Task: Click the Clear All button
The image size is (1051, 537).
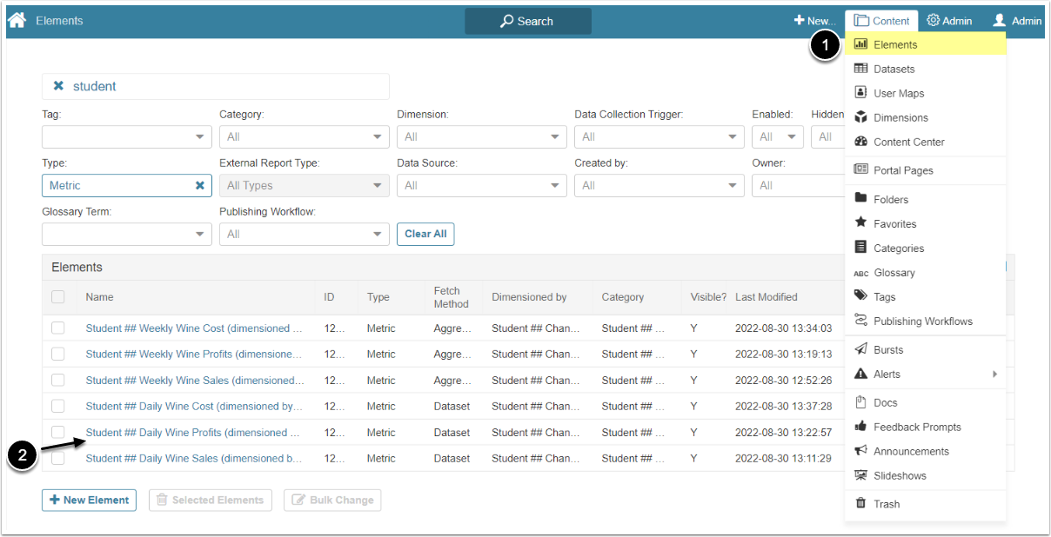Action: tap(425, 234)
